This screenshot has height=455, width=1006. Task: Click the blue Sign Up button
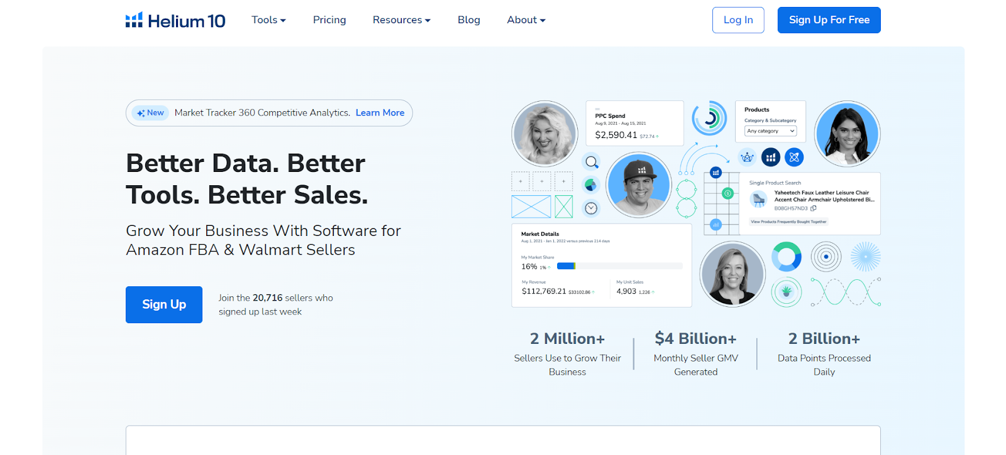coord(164,304)
